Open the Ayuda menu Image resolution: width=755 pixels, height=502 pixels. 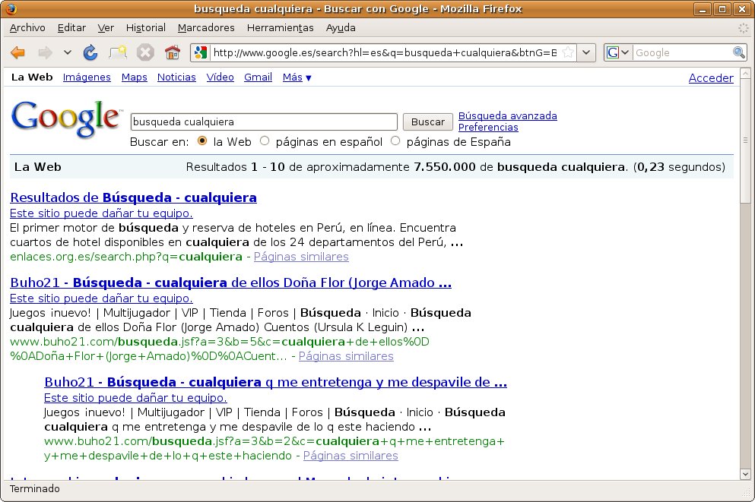tap(341, 28)
